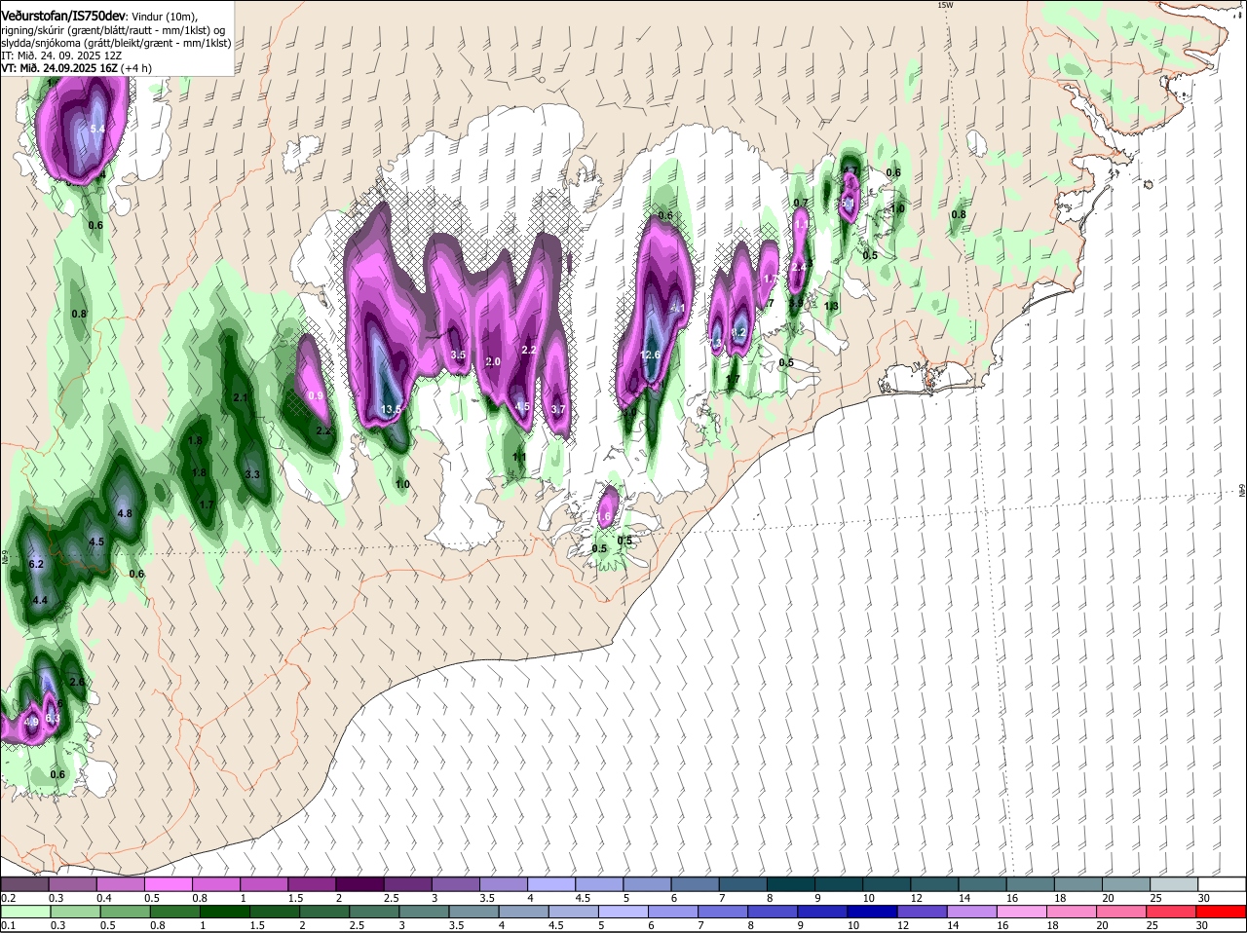Click the 4.8 precipitation value
The width and height of the screenshot is (1247, 933).
click(x=124, y=513)
